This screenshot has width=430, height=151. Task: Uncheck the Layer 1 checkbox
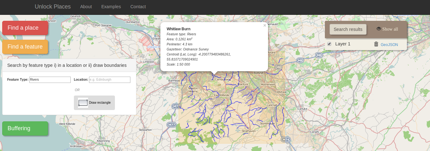[329, 44]
